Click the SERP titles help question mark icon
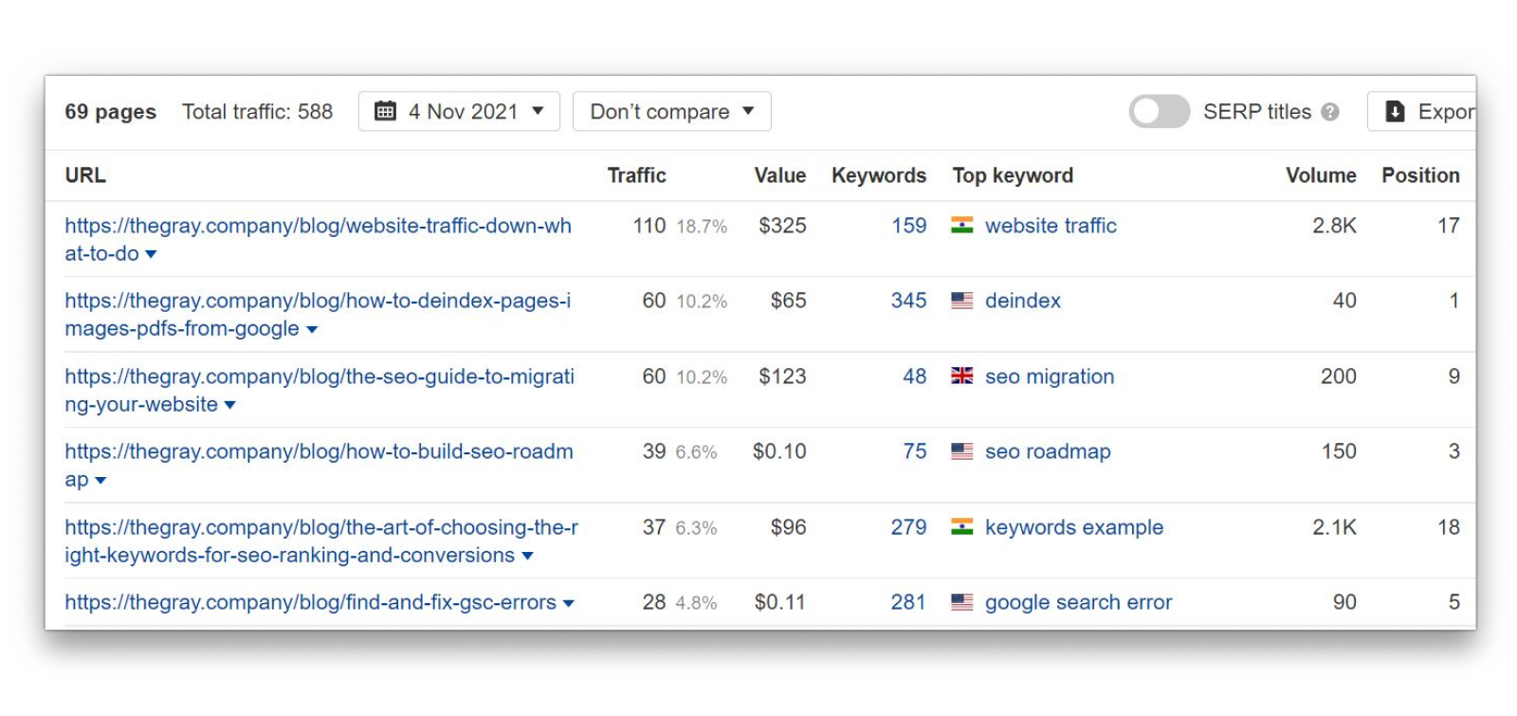This screenshot has width=1517, height=716. pos(1330,112)
